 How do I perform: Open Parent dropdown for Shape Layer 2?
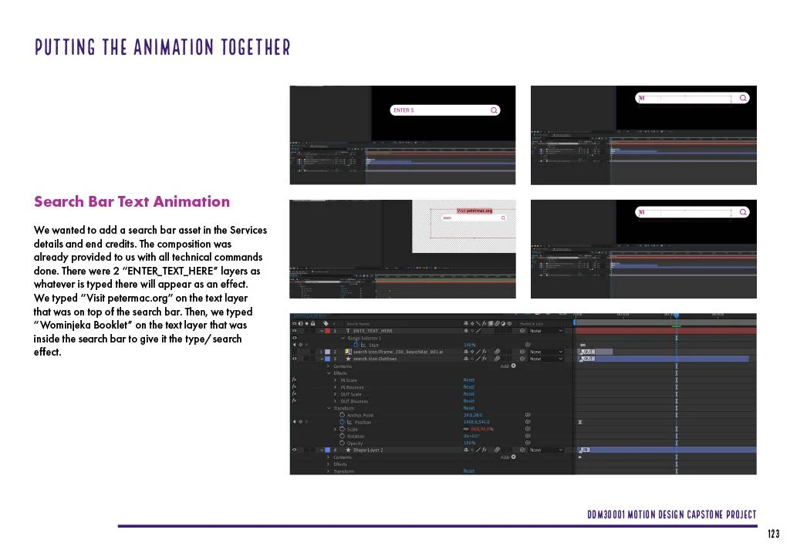point(545,450)
